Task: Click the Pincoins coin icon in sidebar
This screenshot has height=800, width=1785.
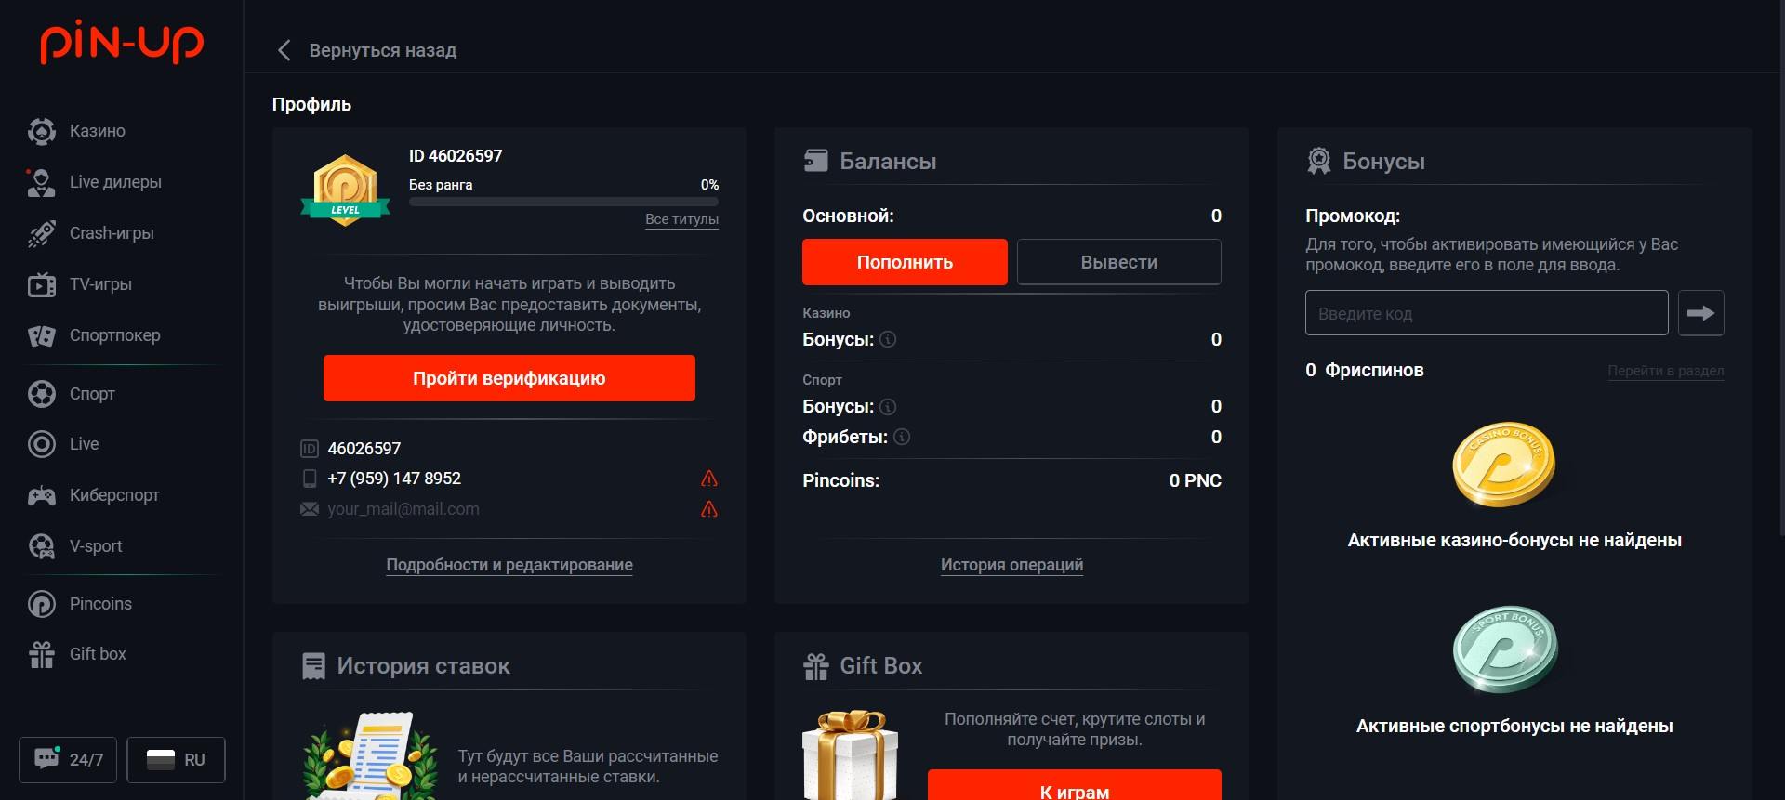Action: coord(42,604)
